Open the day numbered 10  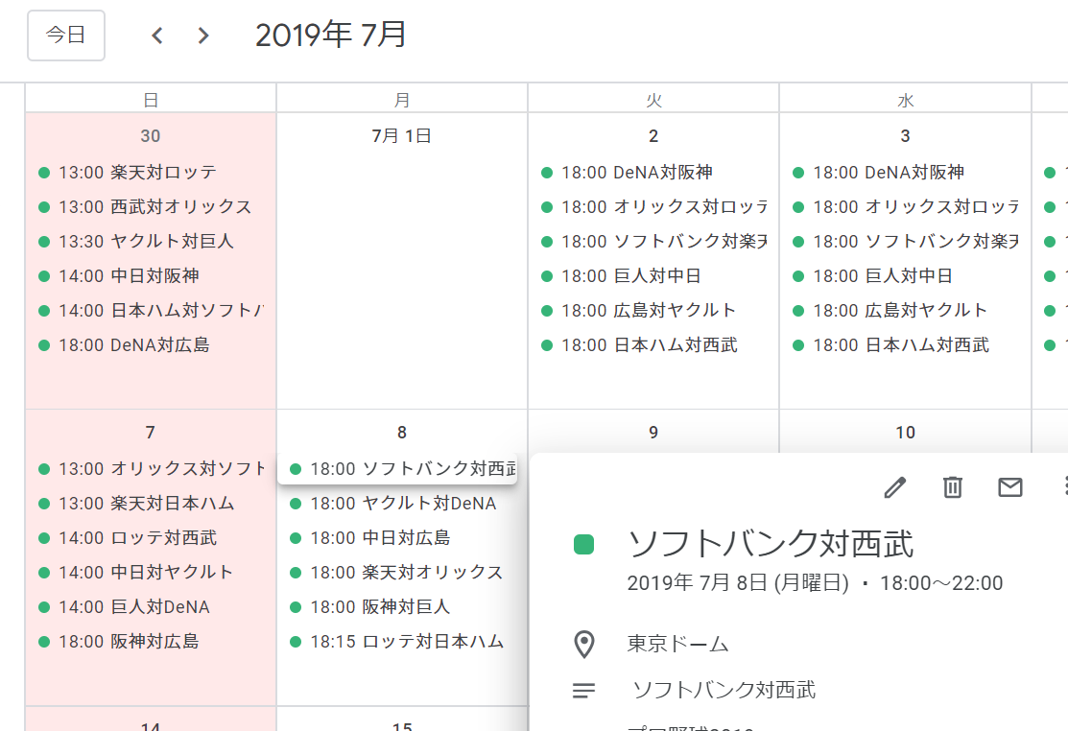[905, 433]
